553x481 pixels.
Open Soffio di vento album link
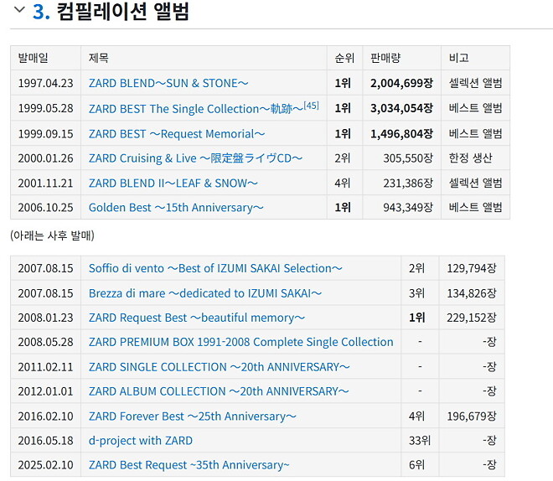215,268
